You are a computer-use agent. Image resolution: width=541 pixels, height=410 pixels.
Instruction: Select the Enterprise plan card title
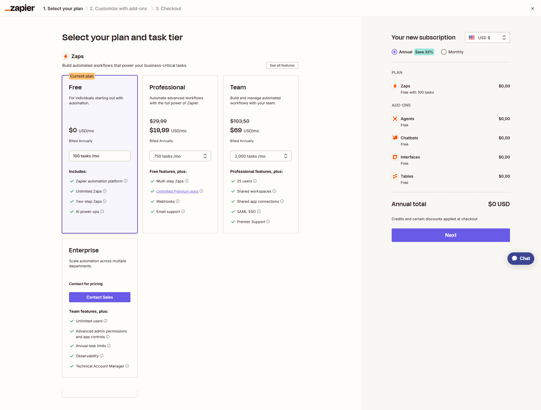click(84, 250)
